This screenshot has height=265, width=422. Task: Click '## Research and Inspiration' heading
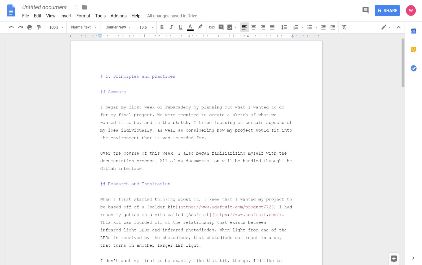[135, 184]
